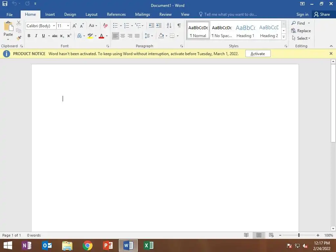Image resolution: width=336 pixels, height=252 pixels.
Task: Click Sign in
Action: pyautogui.click(x=302, y=14)
